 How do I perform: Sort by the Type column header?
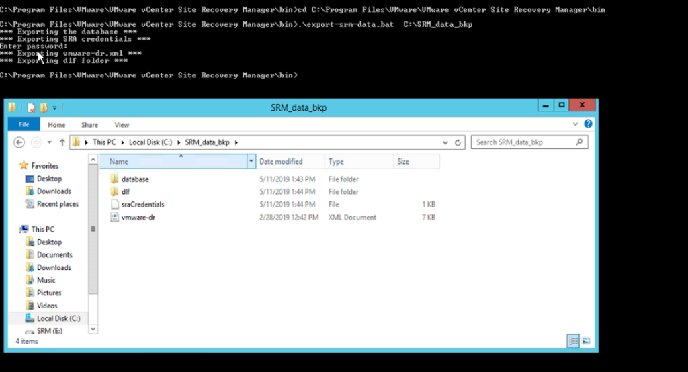(x=359, y=161)
